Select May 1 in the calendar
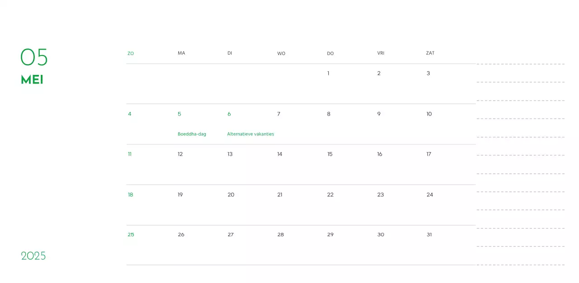579x283 pixels. click(328, 73)
